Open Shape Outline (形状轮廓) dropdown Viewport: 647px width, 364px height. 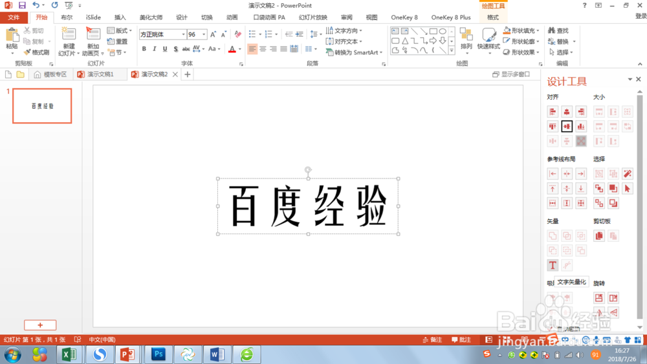[x=521, y=41]
